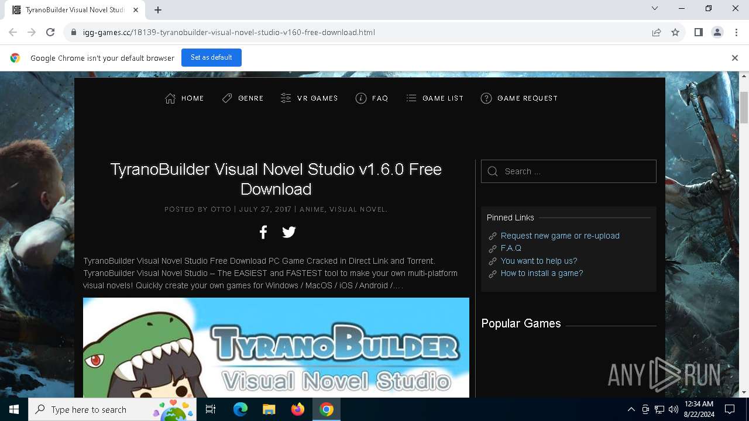Open the VR GAMES menu item

[309, 98]
